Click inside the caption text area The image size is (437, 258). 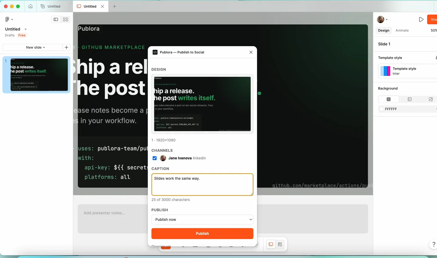(x=202, y=185)
